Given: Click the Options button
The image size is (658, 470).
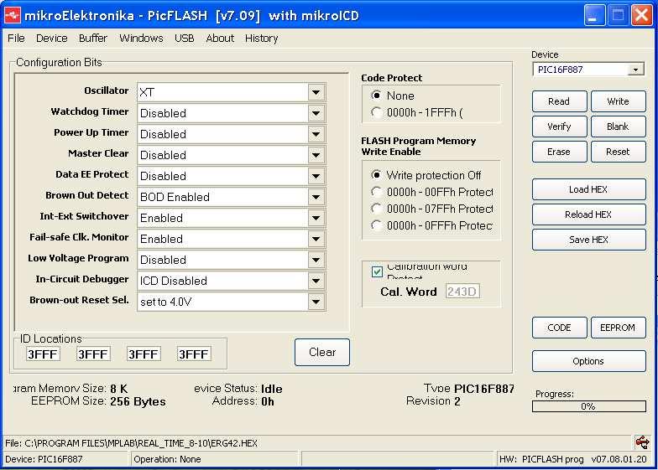Looking at the screenshot, I should point(589,361).
